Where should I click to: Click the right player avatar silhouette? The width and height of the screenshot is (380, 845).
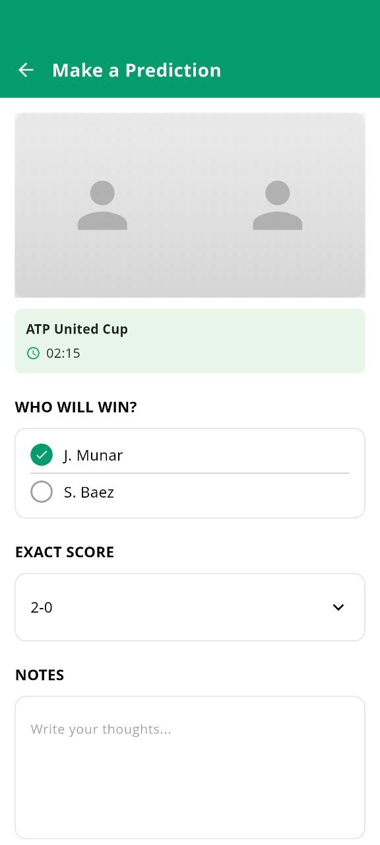tap(277, 205)
